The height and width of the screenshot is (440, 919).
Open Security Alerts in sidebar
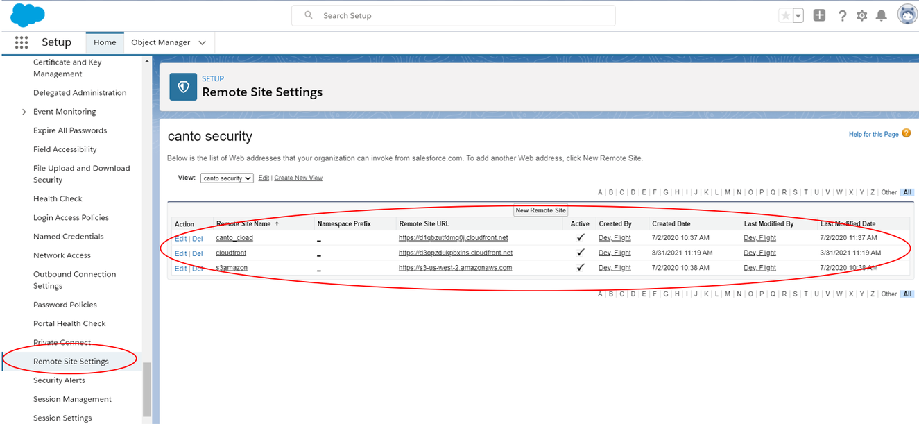[59, 380]
